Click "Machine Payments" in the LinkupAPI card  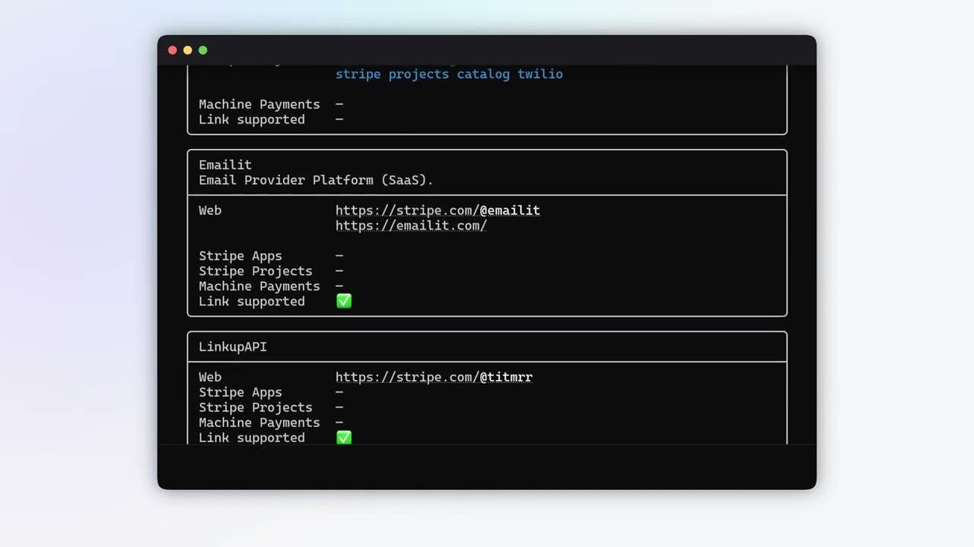(x=259, y=422)
